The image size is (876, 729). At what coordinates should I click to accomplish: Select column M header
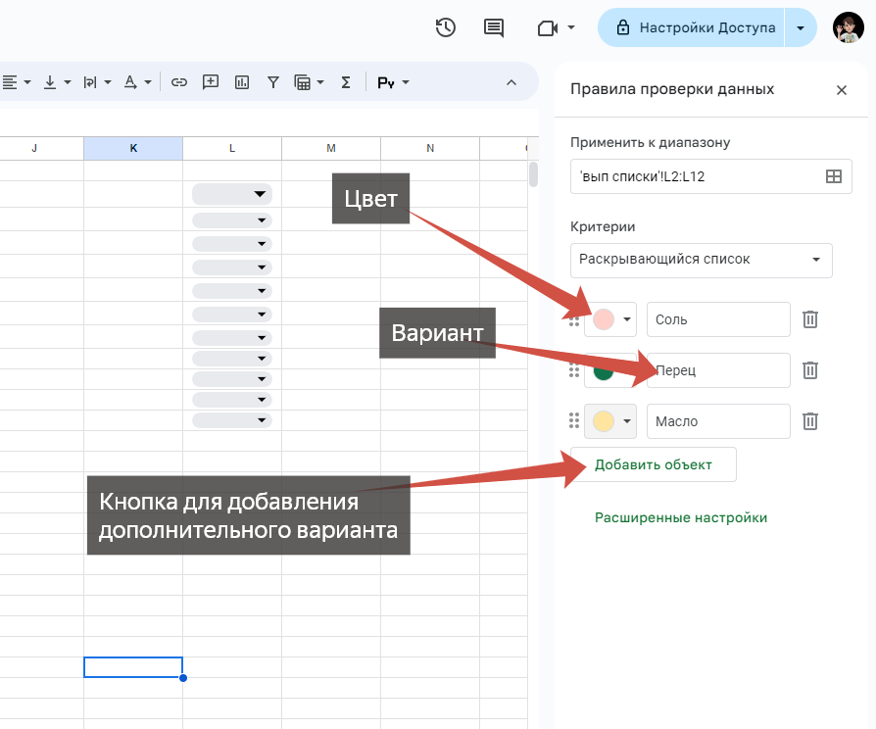click(x=331, y=148)
